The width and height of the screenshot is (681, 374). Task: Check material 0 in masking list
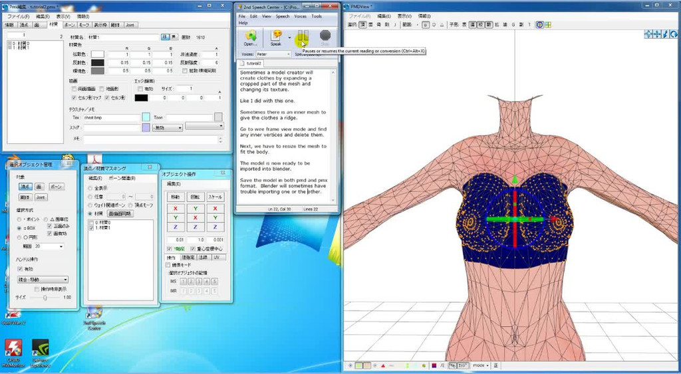click(x=90, y=223)
